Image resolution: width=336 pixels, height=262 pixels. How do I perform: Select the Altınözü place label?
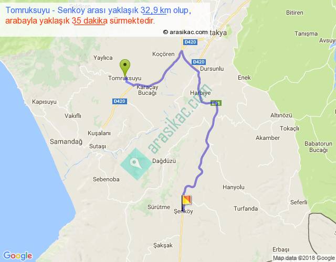coord(281,115)
